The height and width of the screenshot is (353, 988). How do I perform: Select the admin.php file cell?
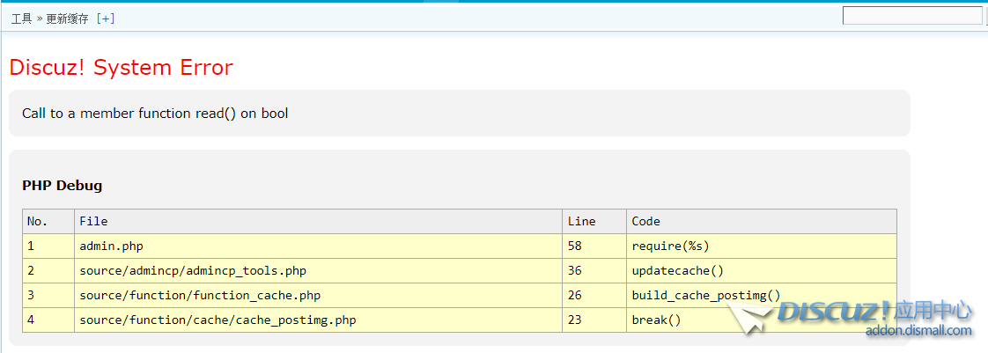(318, 246)
